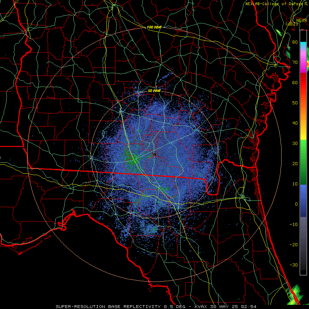Click the -30 dBZ value on the color scale
Image resolution: width=309 pixels, height=309 pixels.
(294, 265)
